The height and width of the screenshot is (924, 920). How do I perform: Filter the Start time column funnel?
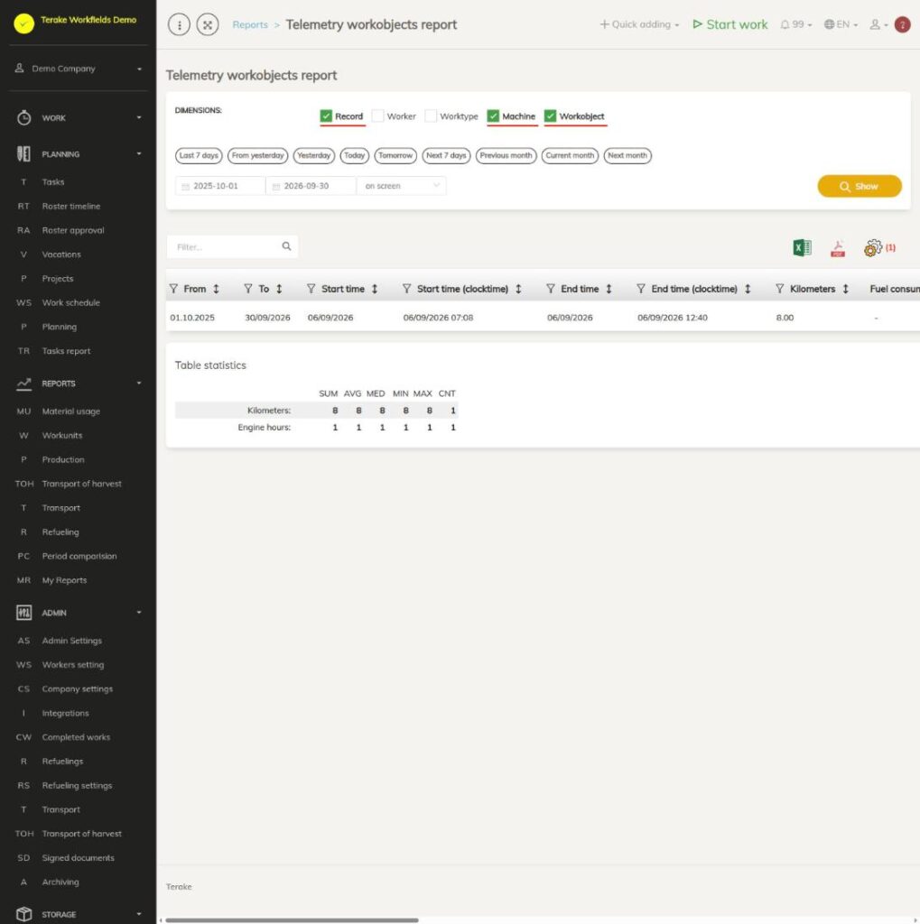click(x=311, y=289)
